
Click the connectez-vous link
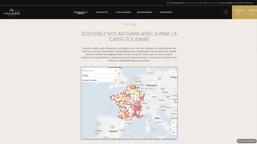coord(192,3)
